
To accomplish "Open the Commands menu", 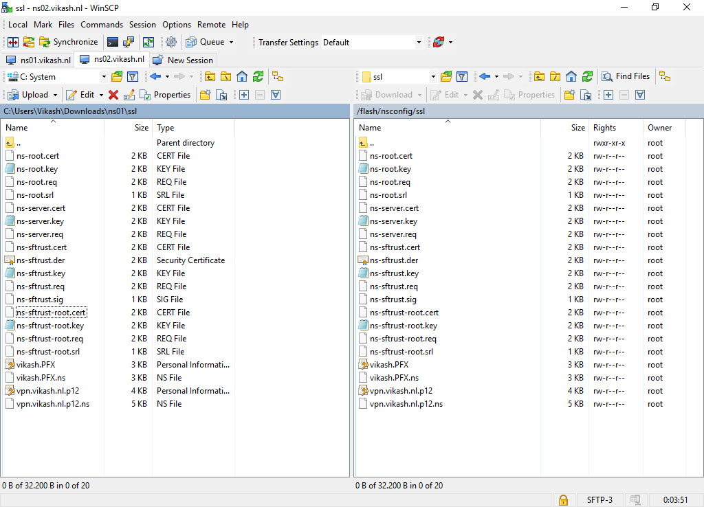I will tap(102, 25).
